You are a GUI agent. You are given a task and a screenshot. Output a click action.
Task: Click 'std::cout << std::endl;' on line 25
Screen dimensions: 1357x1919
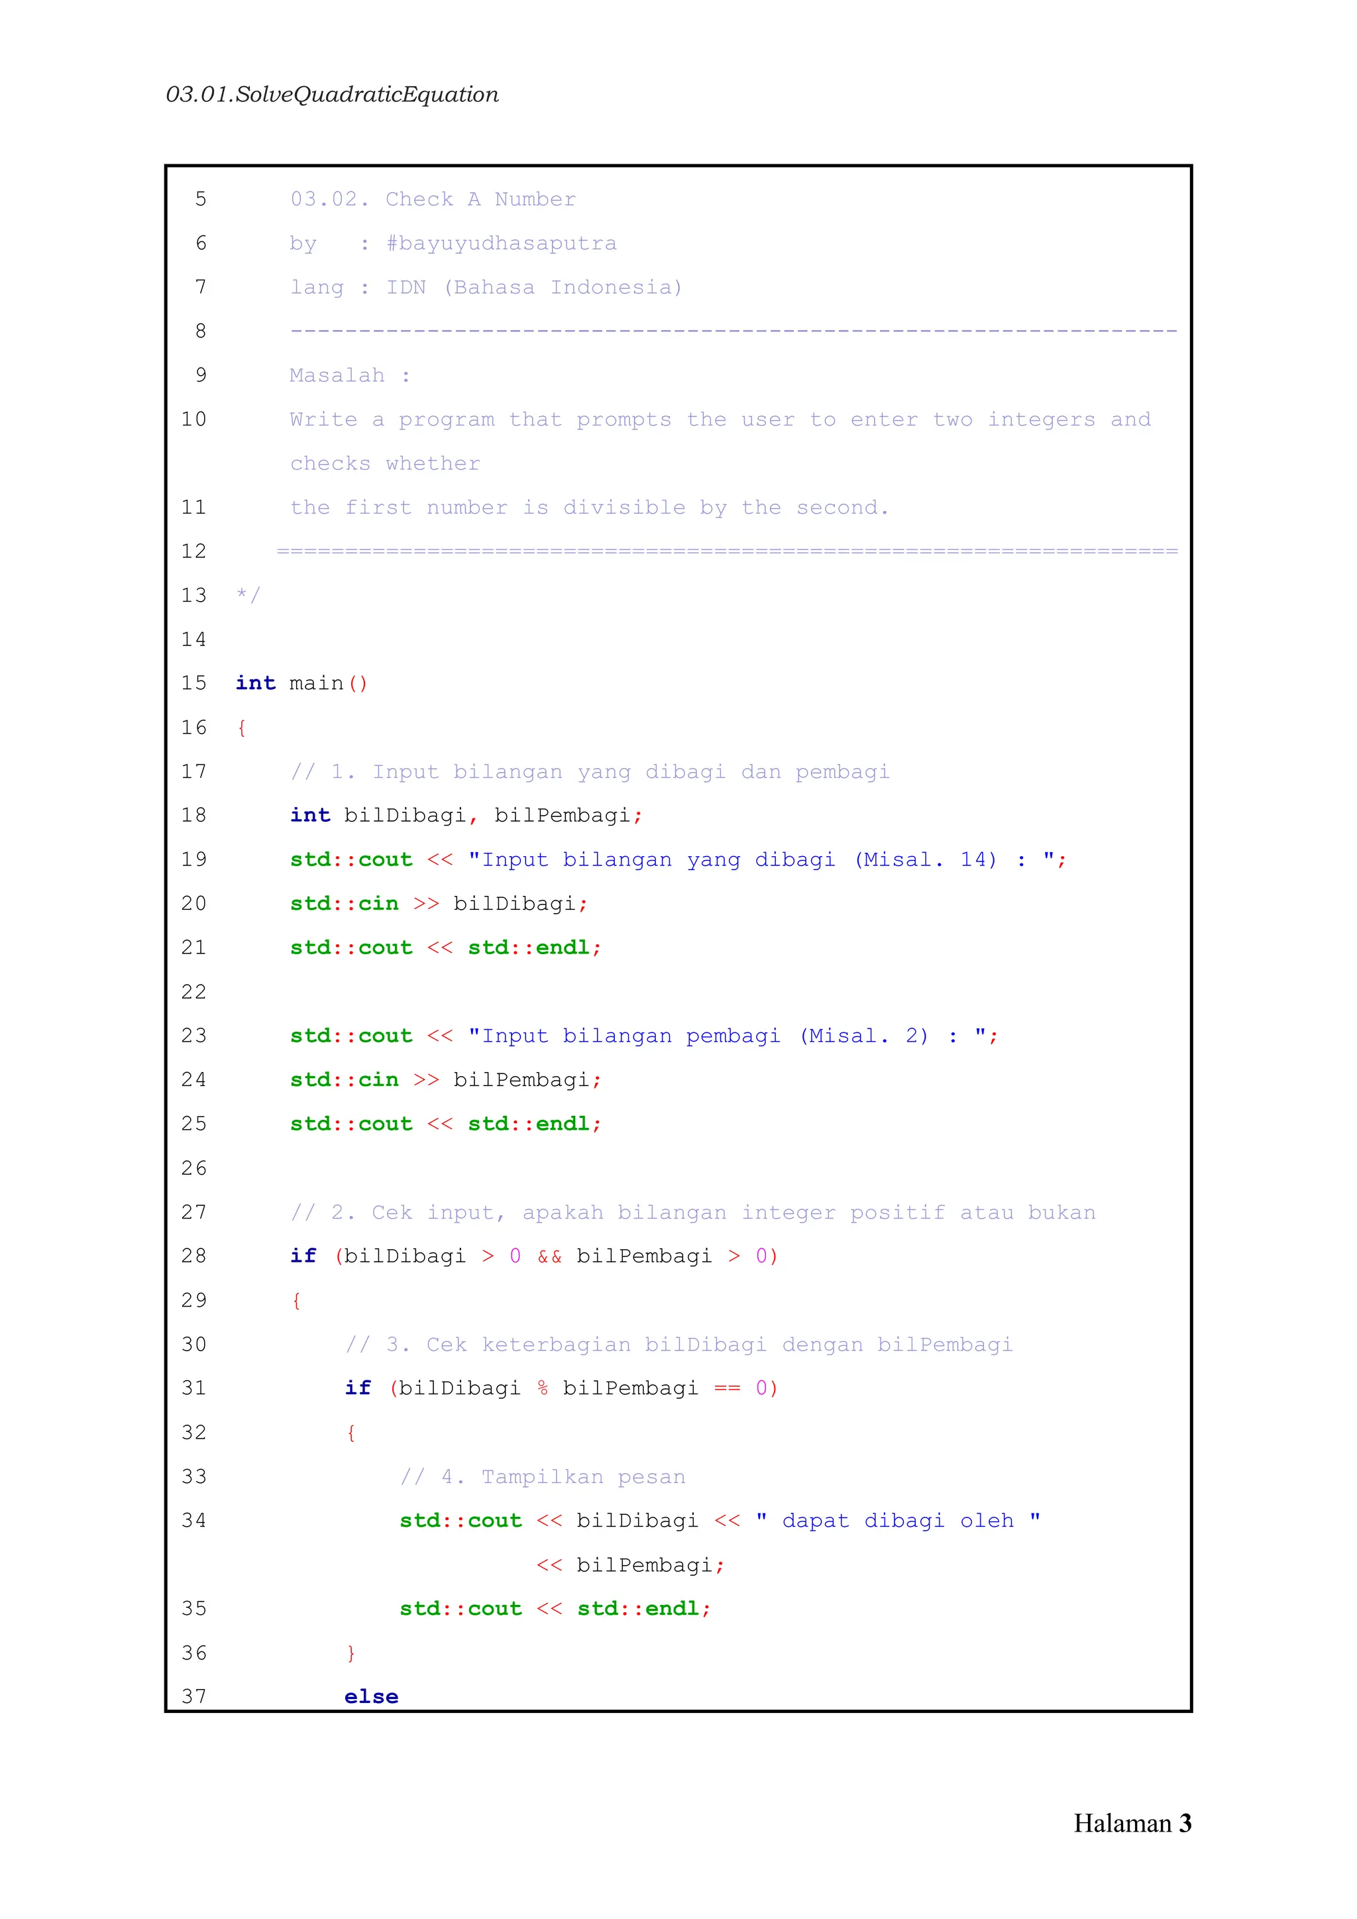tap(446, 1124)
